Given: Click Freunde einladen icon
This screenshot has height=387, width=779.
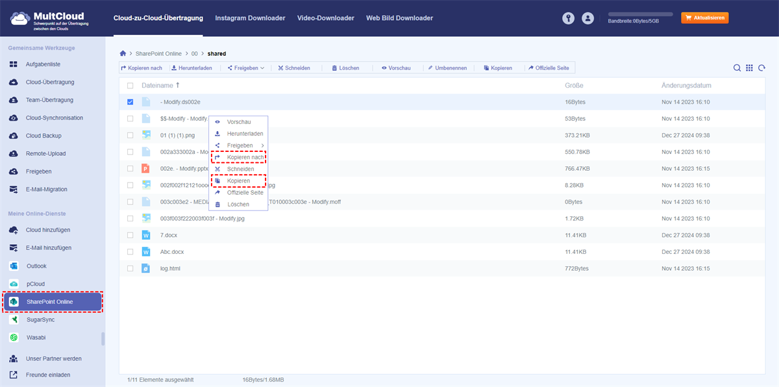Looking at the screenshot, I should tap(13, 375).
